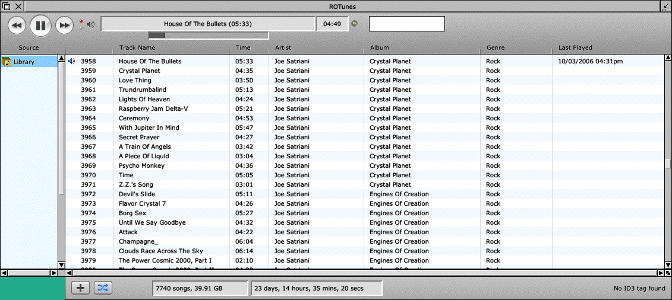Click the playing speaker icon on row 3958

[x=71, y=61]
